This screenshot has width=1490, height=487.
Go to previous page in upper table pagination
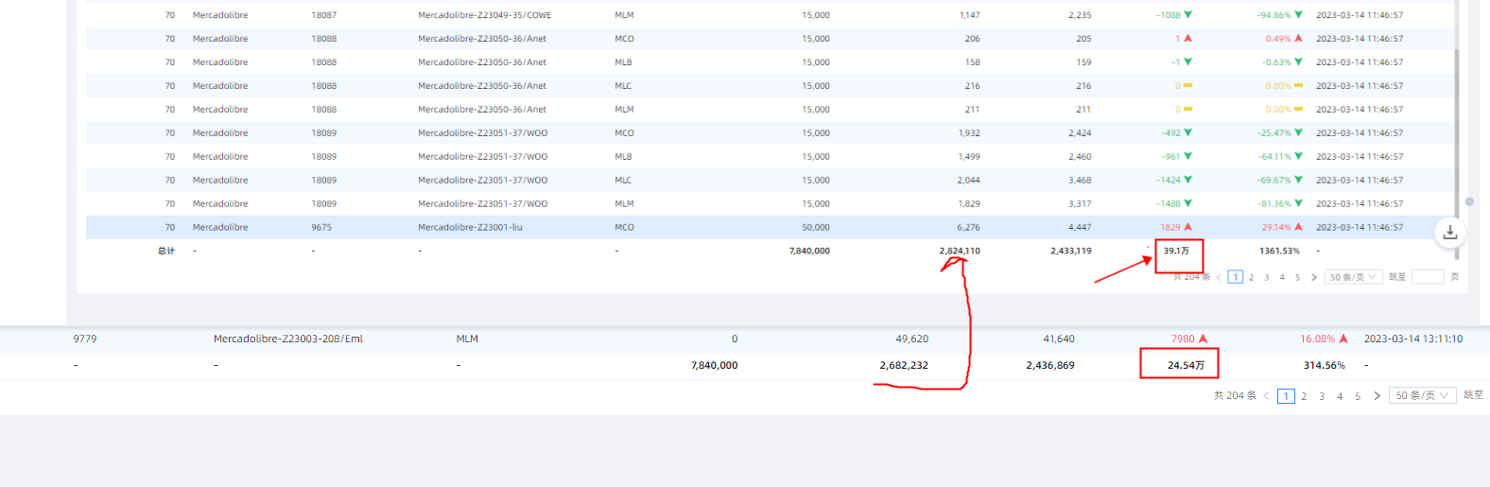pos(1219,277)
